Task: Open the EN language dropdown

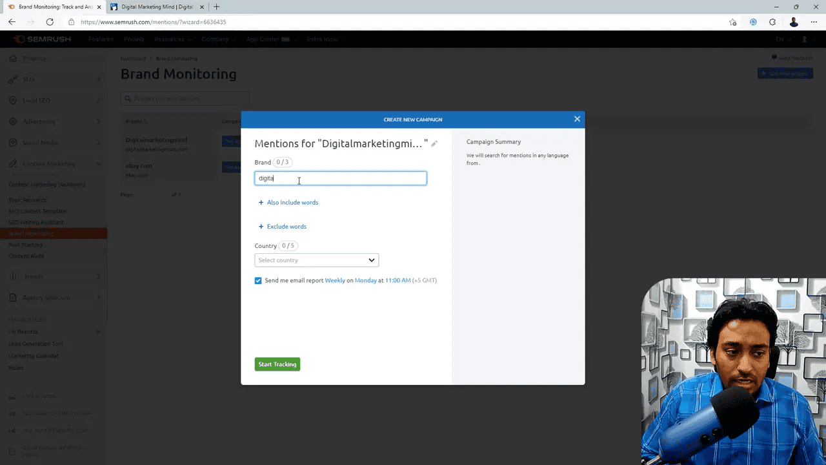Action: click(x=782, y=39)
